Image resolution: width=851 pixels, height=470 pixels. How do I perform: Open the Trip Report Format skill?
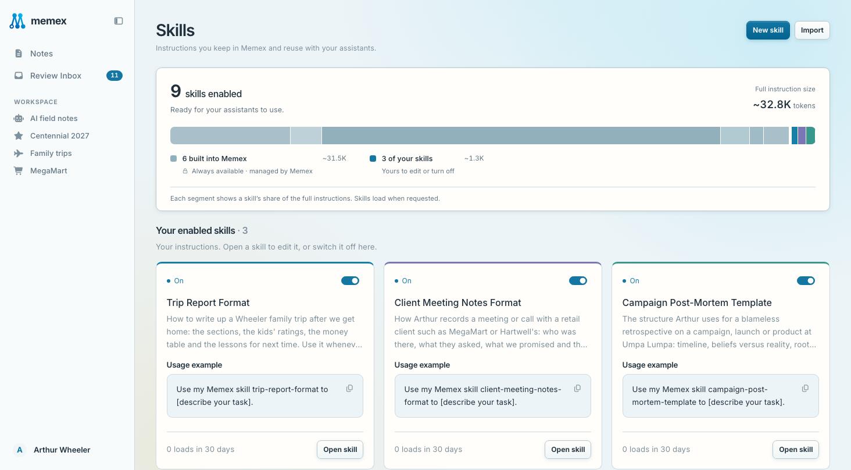coord(340,450)
